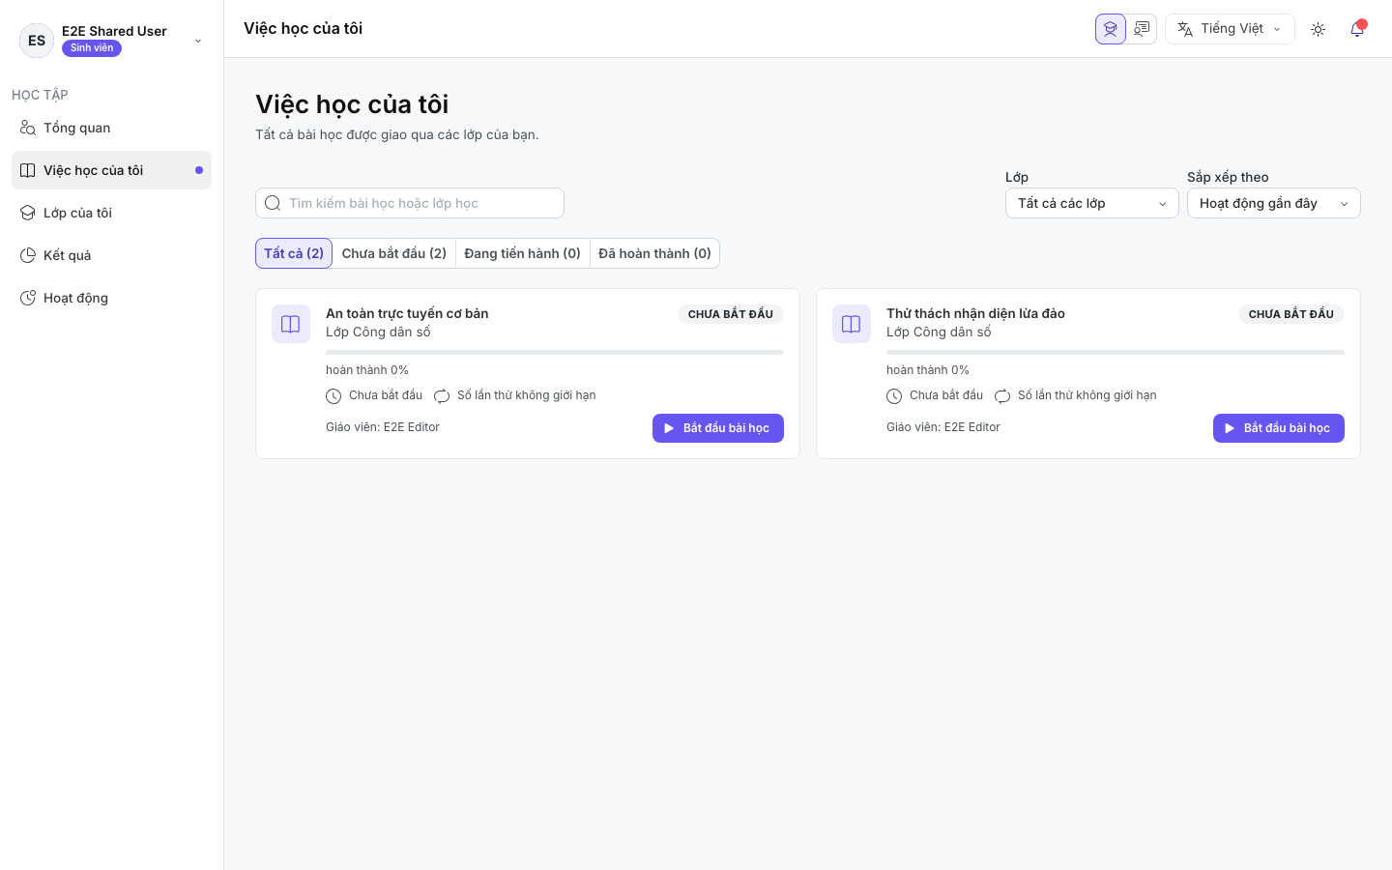Click the unlimited attempts icon in Thử thách card
Image resolution: width=1392 pixels, height=870 pixels.
[1002, 396]
